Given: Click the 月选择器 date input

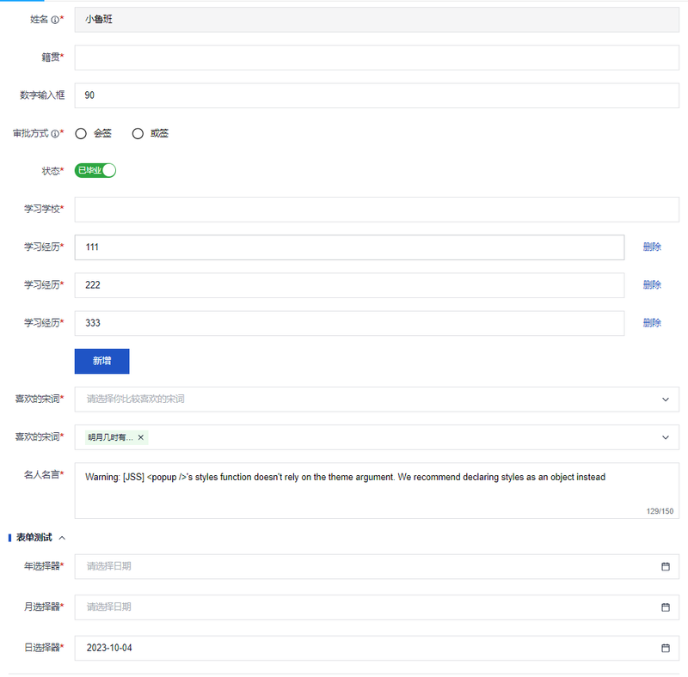Looking at the screenshot, I should tap(377, 607).
